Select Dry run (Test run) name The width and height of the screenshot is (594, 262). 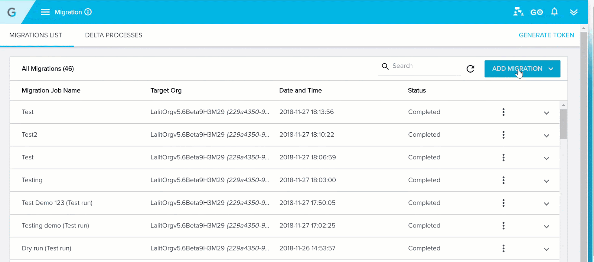46,248
